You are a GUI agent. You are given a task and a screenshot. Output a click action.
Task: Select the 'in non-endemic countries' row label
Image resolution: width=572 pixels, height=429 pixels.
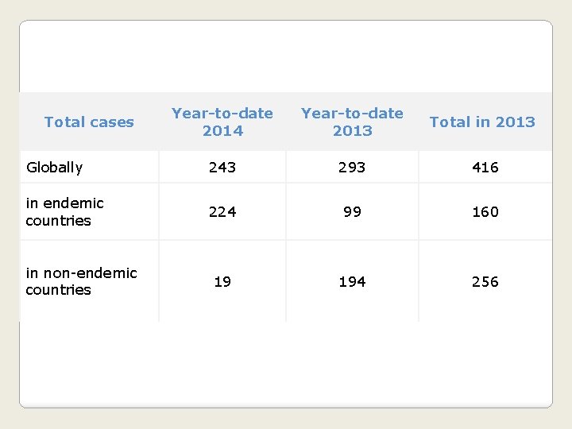tap(81, 281)
